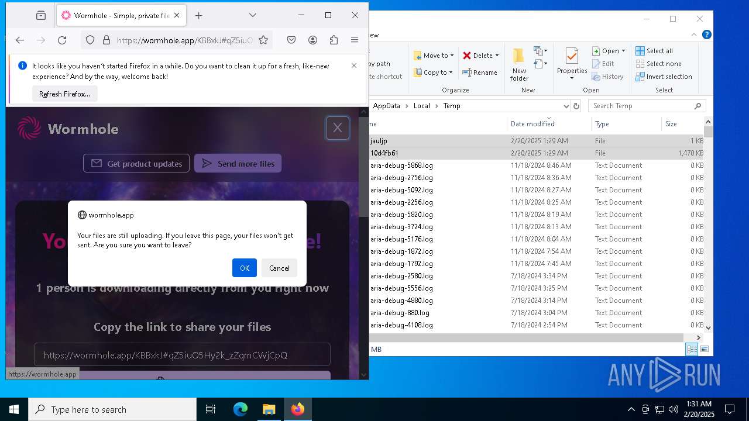
Task: Cancel the leave page dialog
Action: point(279,268)
